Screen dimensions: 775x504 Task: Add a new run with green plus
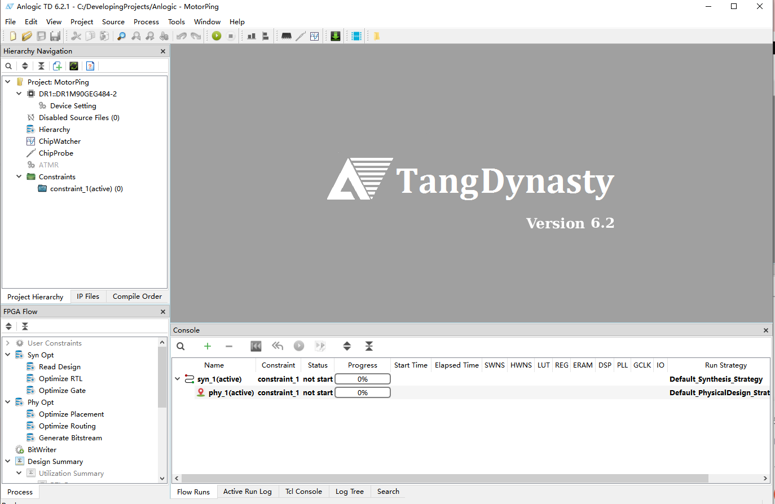[208, 346]
